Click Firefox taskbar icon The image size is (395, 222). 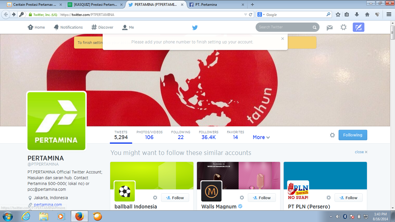[80, 216]
